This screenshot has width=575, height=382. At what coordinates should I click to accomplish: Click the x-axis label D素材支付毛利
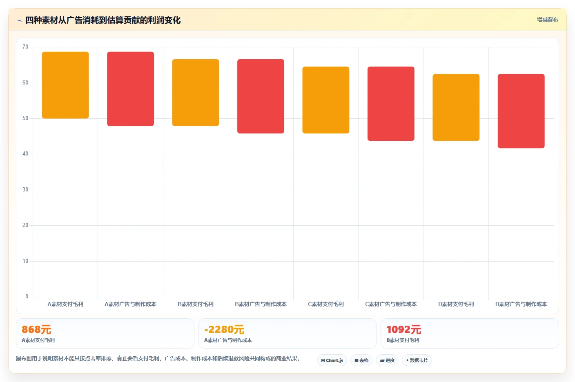(x=456, y=304)
